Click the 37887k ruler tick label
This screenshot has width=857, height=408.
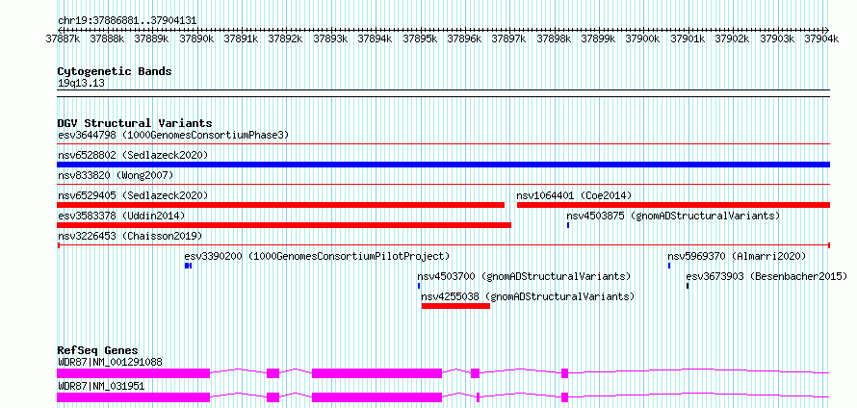pos(63,38)
